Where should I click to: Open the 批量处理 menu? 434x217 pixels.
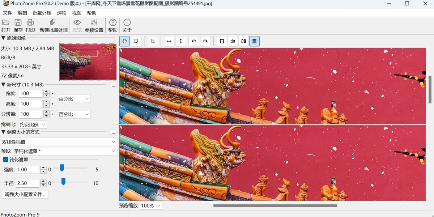(x=42, y=13)
